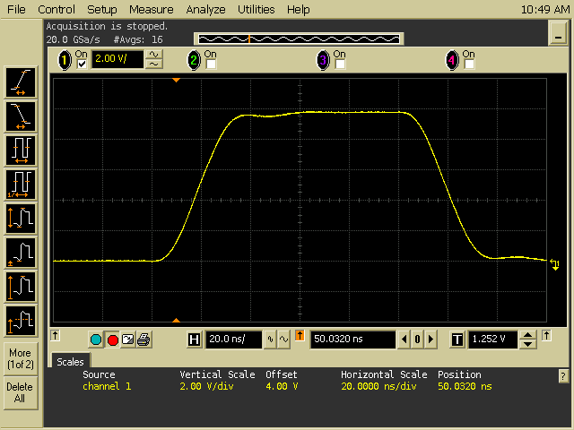The width and height of the screenshot is (574, 430).
Task: Click the 'channel 1' source value
Action: click(107, 386)
